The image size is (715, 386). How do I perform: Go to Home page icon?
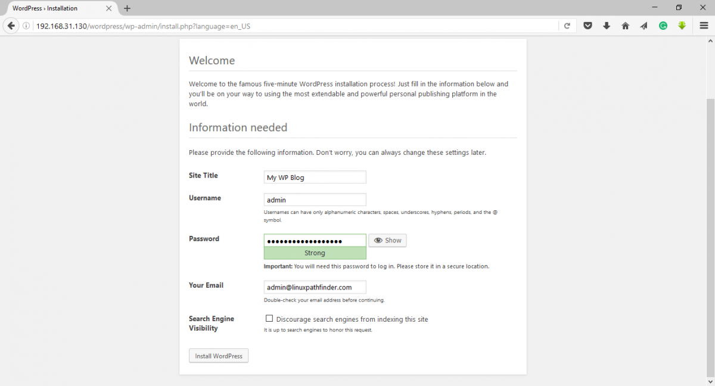625,26
